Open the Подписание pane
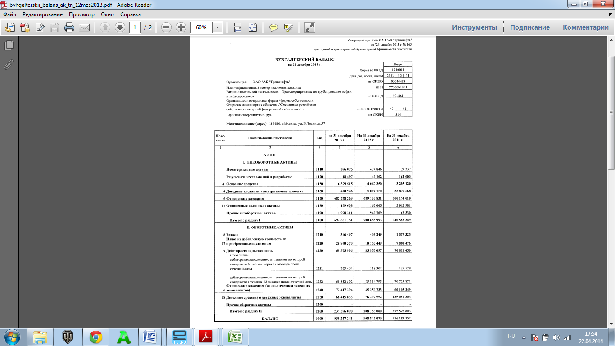Image resolution: width=615 pixels, height=346 pixels. pos(530,27)
